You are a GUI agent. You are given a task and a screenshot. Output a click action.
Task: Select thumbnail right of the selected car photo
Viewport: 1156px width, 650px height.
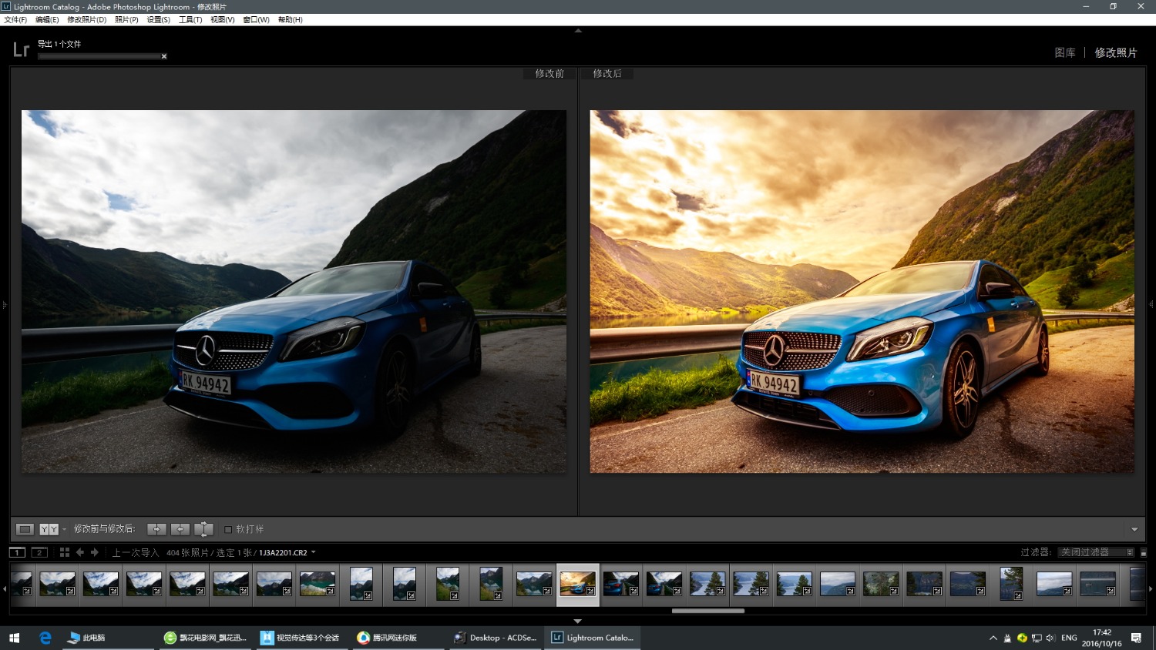(x=621, y=584)
